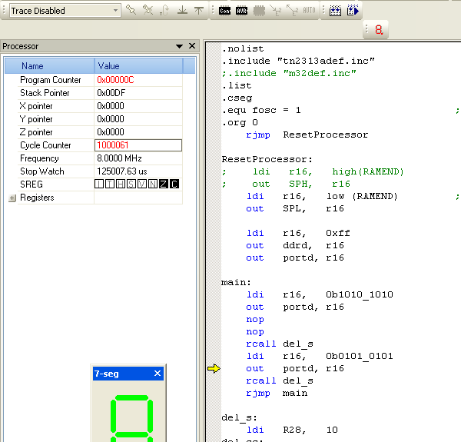This screenshot has height=442, width=461.
Task: Open the Trace Disabled dropdown
Action: coord(116,11)
